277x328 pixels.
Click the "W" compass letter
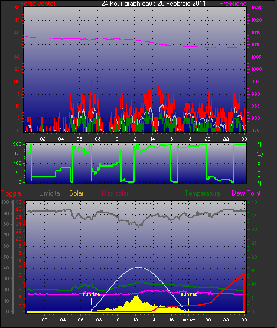tap(260, 155)
